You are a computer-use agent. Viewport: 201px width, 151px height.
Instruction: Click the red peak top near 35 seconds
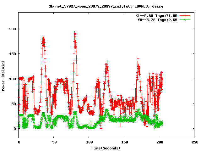pyautogui.click(x=43, y=37)
